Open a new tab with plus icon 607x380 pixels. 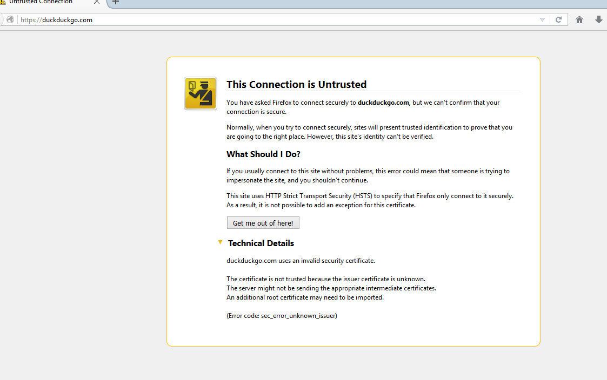(x=115, y=2)
